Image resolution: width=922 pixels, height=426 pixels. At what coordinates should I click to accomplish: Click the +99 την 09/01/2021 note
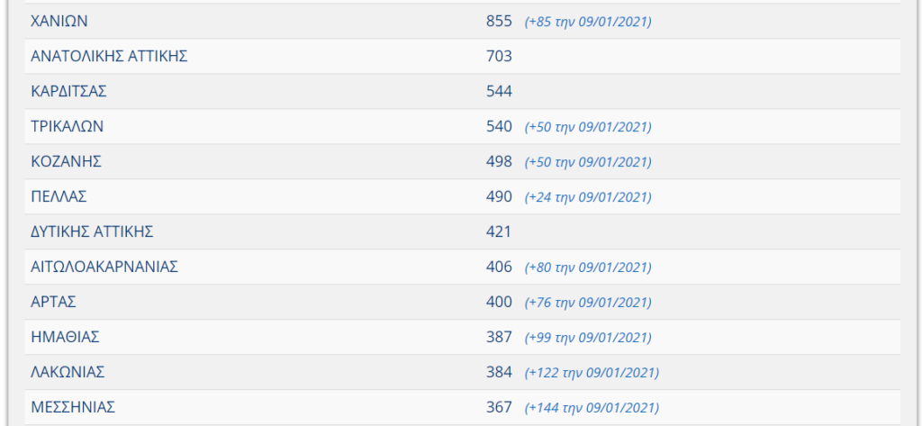click(x=588, y=338)
